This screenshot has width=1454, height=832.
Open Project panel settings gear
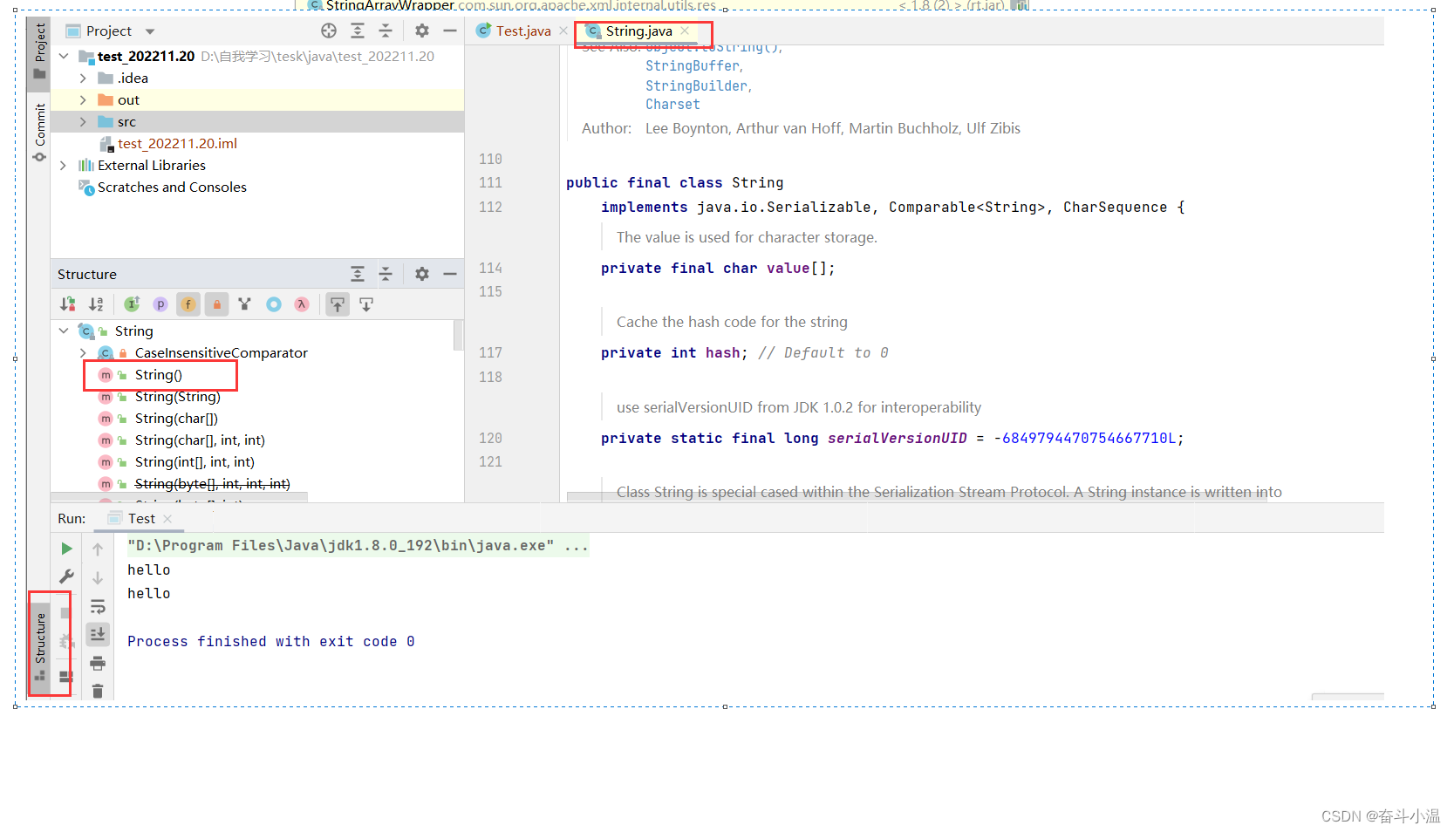pos(422,31)
